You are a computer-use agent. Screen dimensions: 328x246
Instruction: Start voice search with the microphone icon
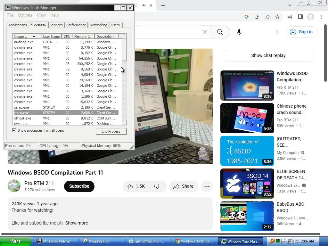click(x=239, y=32)
